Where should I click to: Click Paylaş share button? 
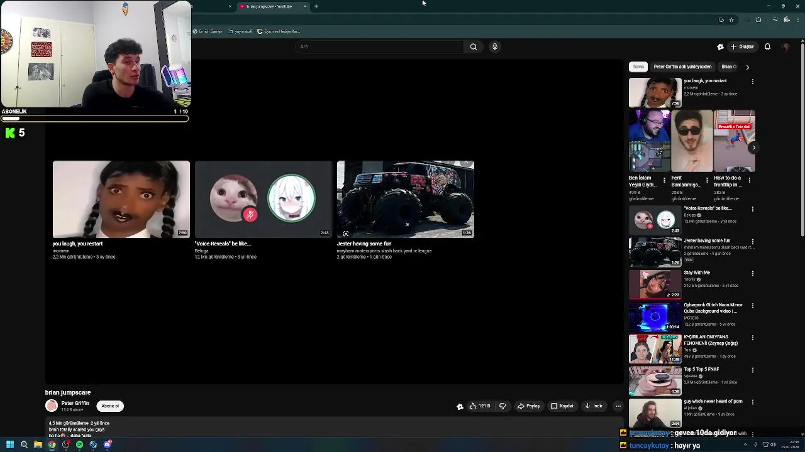[528, 406]
